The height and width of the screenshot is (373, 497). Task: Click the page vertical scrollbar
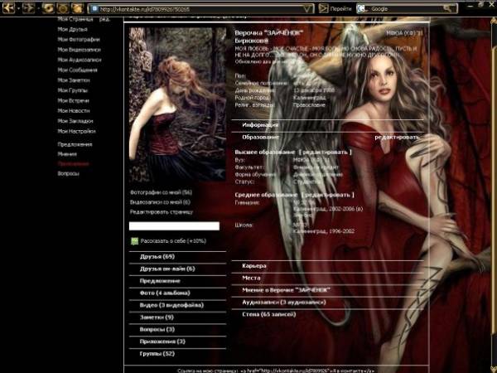tap(494, 191)
